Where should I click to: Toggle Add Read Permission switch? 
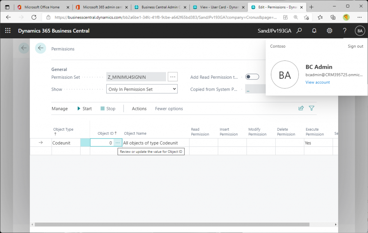(252, 77)
